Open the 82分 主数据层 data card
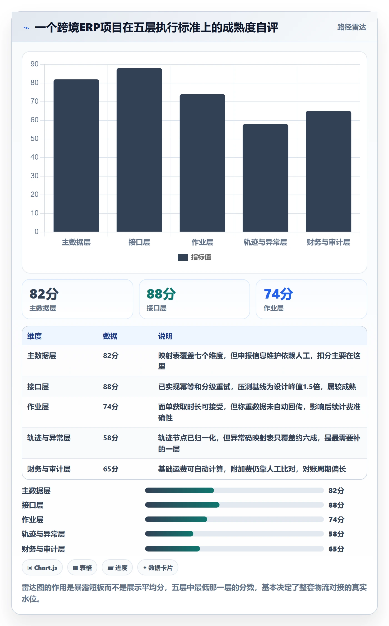 78,299
